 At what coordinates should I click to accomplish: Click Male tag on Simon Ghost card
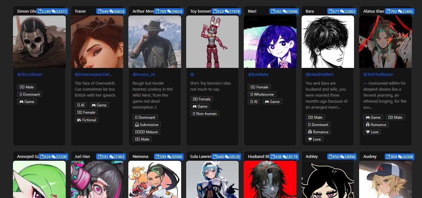27,87
